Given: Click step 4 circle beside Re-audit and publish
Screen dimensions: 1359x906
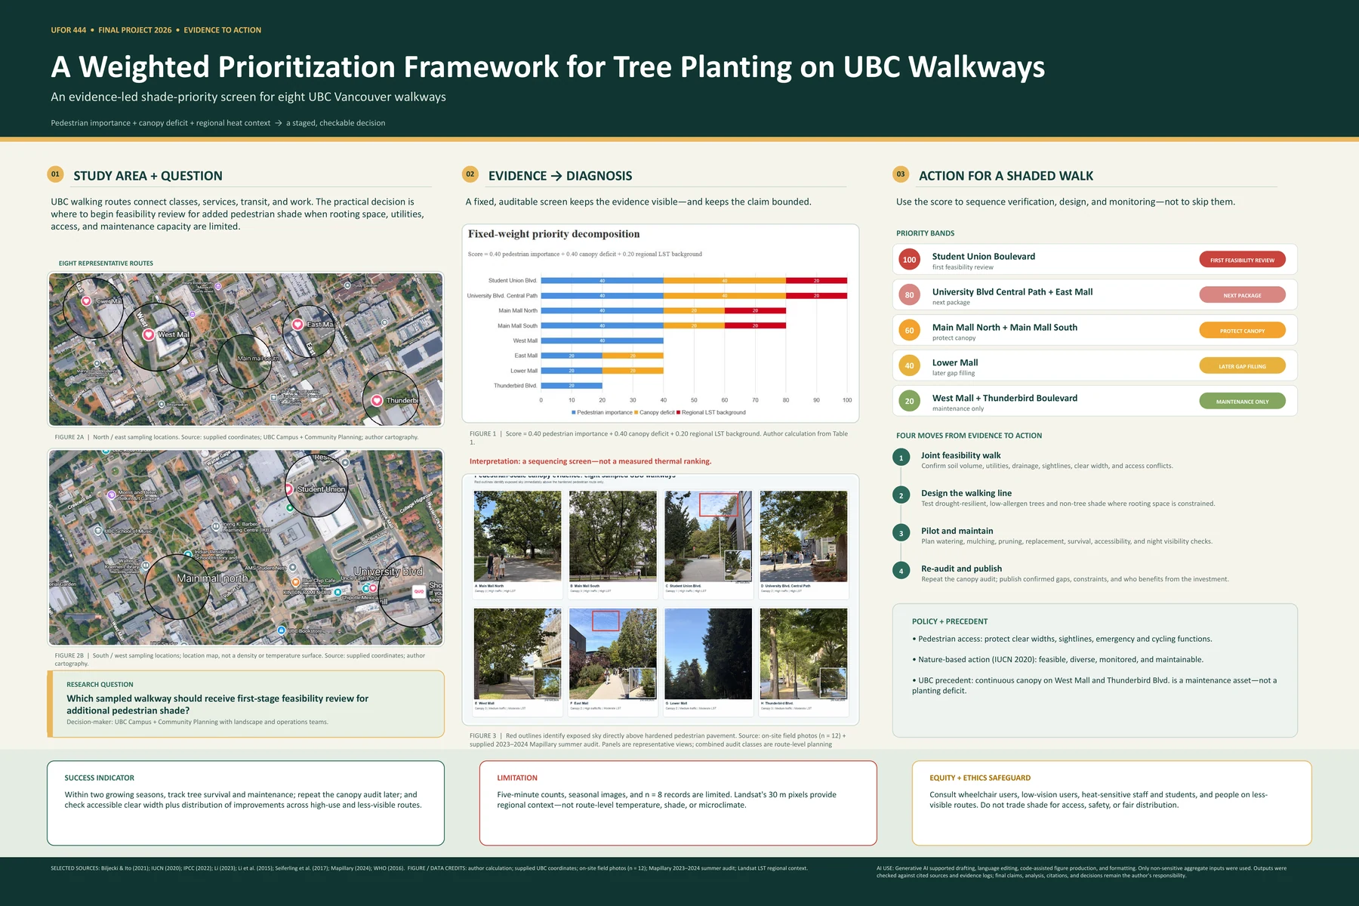Looking at the screenshot, I should [901, 571].
